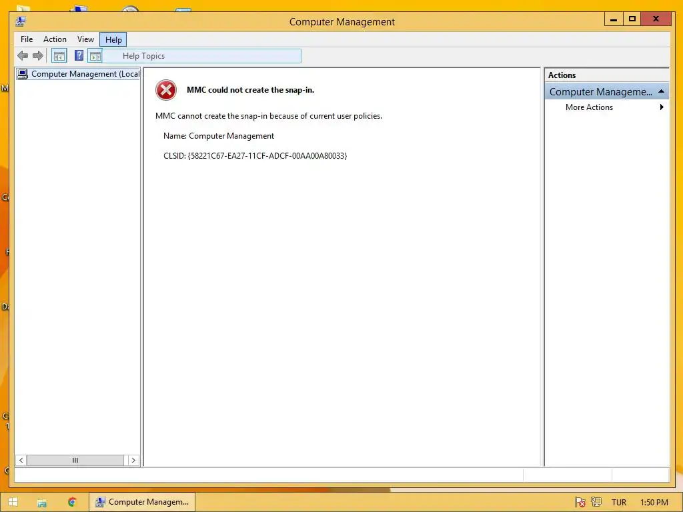Choose Help Topics from the Help menu

coord(201,56)
